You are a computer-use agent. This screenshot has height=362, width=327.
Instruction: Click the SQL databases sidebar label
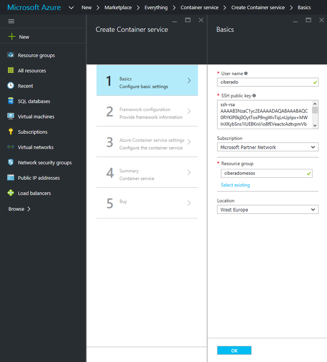click(x=34, y=101)
